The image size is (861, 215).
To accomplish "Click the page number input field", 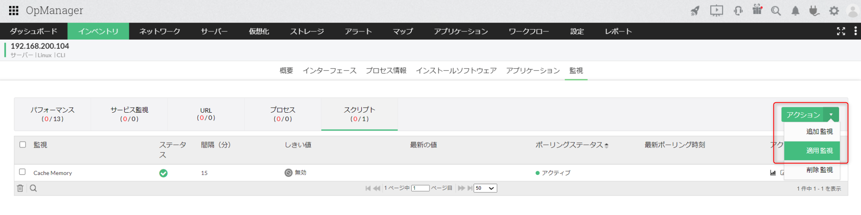I will (x=420, y=188).
